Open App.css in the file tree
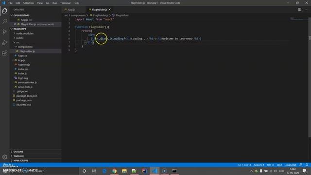 (35, 55)
